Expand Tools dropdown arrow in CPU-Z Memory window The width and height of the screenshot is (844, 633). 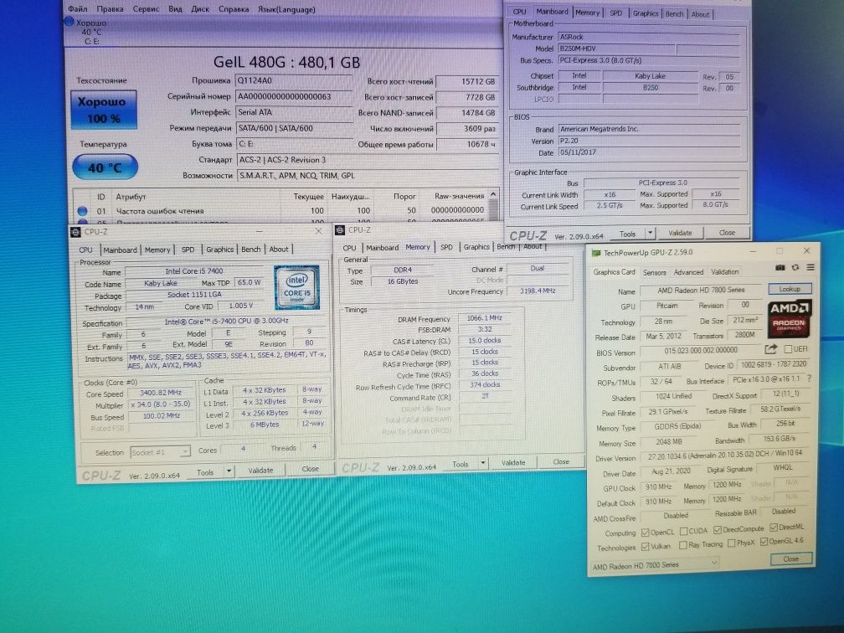coord(483,463)
